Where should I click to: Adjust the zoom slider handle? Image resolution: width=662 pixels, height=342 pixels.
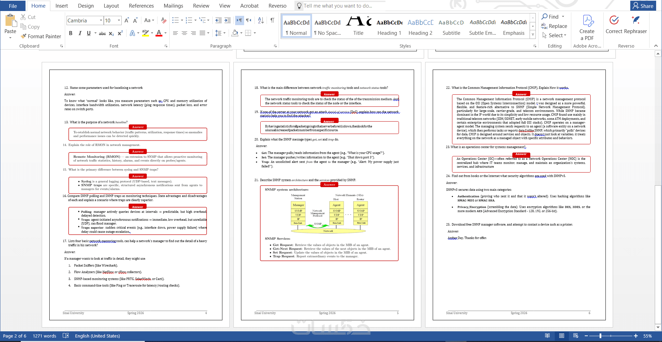600,336
